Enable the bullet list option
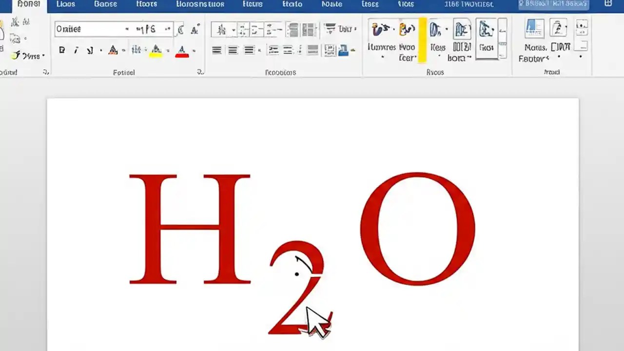The width and height of the screenshot is (624, 351). pos(219,29)
